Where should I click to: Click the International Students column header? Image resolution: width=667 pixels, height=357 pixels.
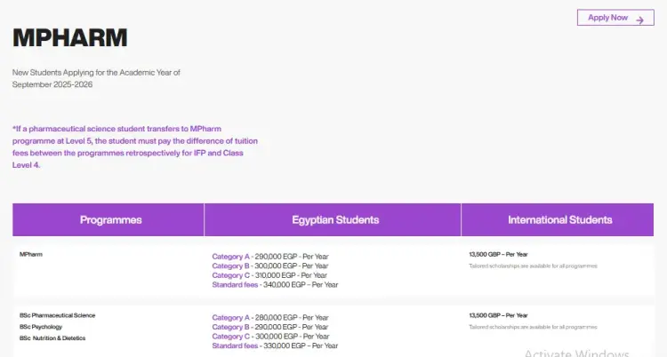click(x=559, y=219)
